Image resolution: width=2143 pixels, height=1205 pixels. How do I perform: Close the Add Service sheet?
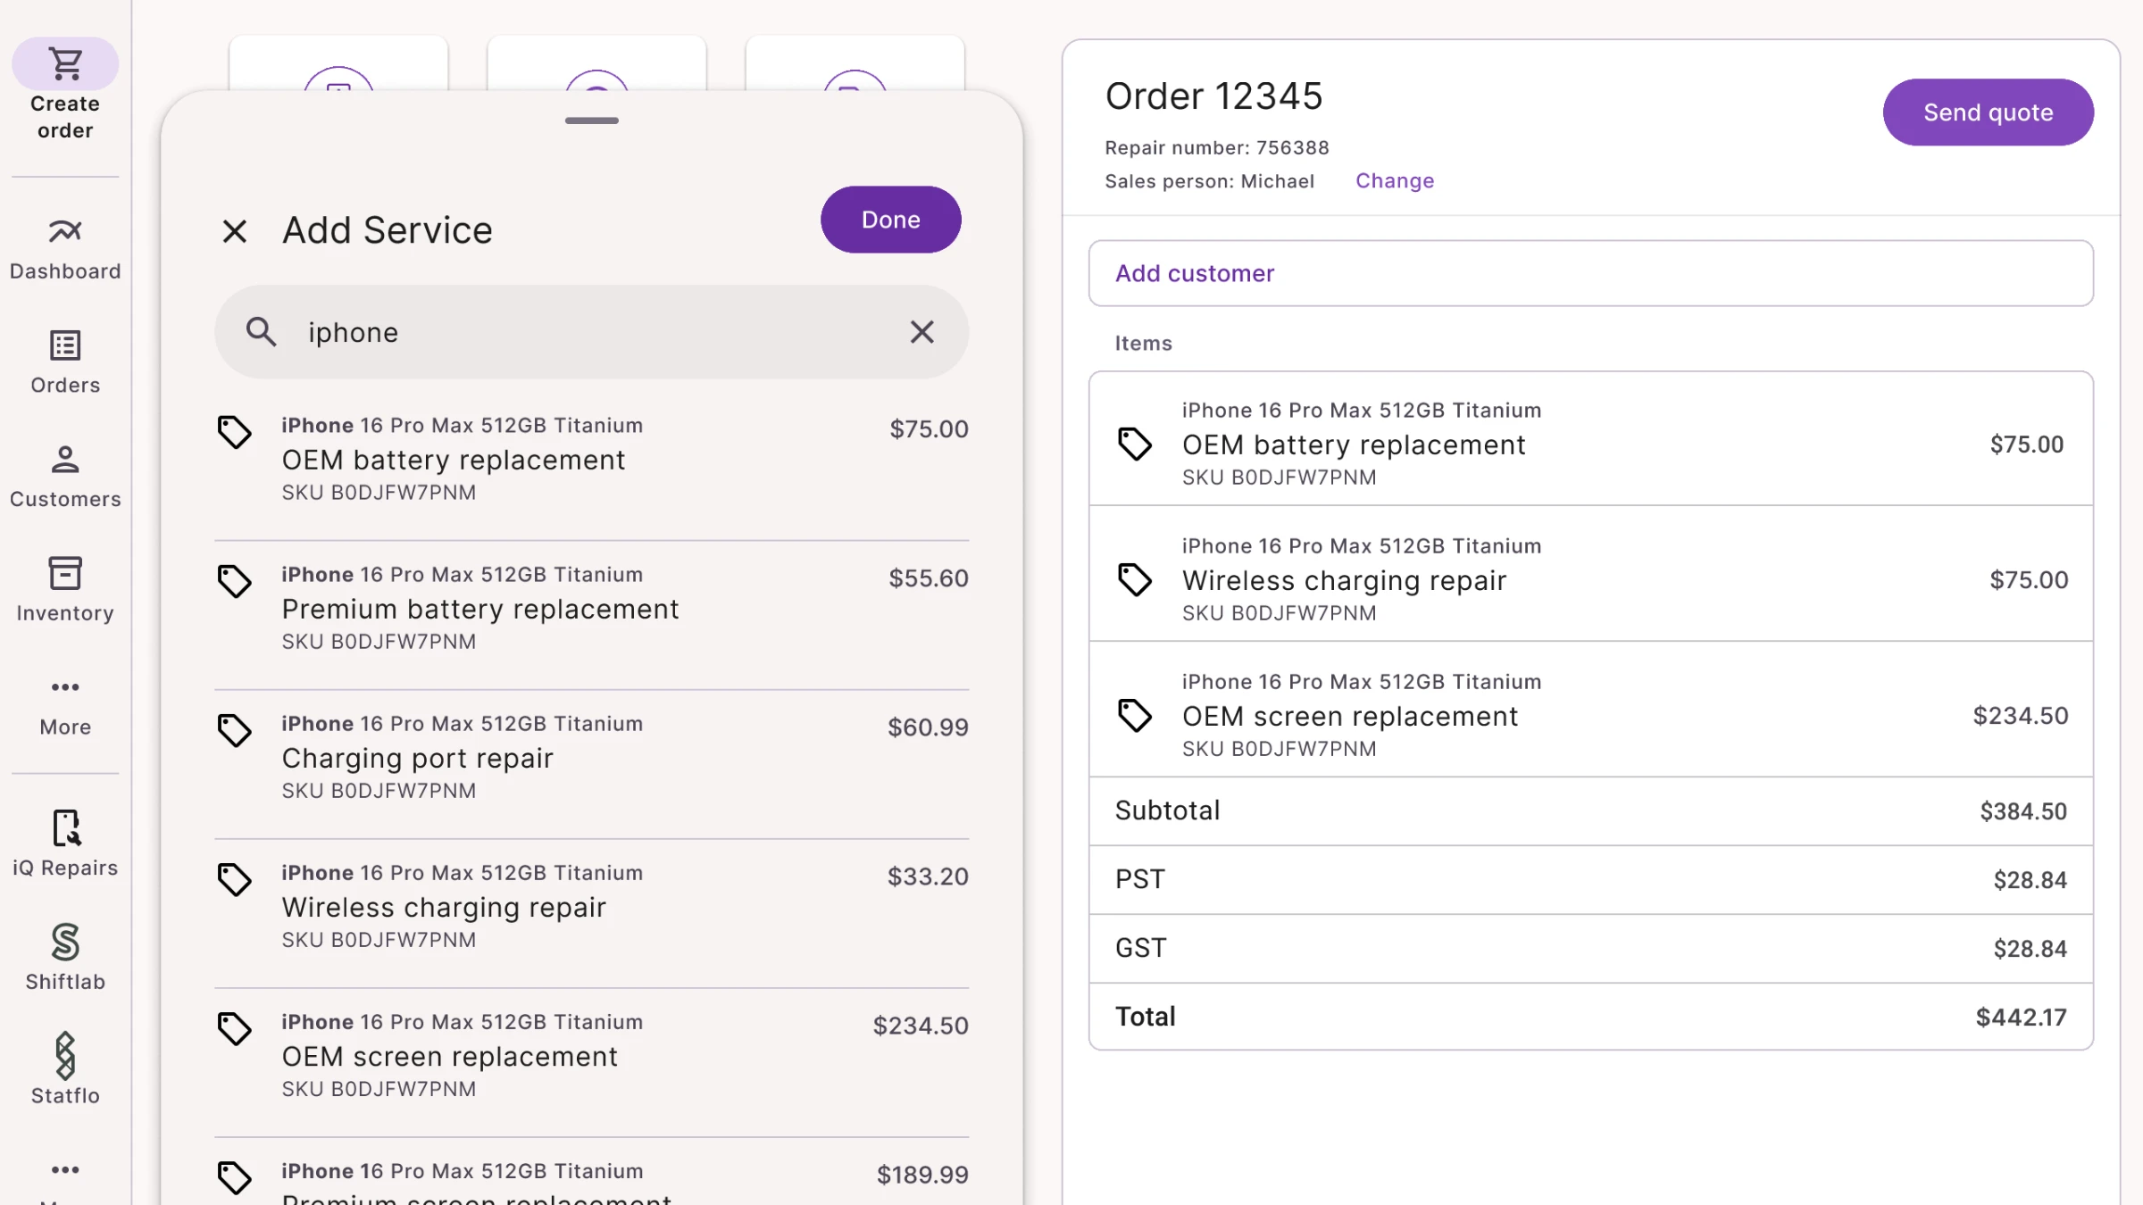tap(234, 231)
